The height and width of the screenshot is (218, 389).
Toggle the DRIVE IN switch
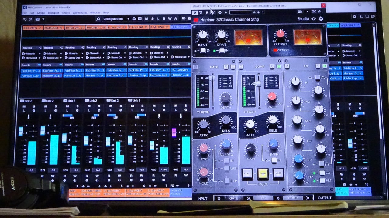pos(222,51)
